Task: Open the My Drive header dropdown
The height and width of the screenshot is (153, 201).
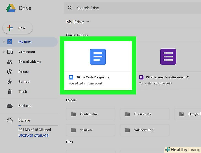Action: click(88, 22)
